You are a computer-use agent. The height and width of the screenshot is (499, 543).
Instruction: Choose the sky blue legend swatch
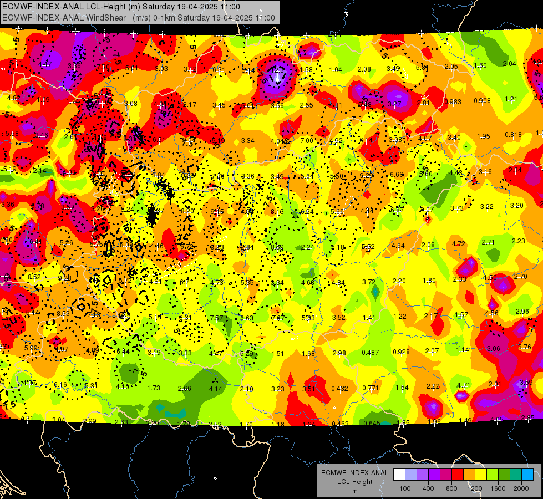coord(527,475)
